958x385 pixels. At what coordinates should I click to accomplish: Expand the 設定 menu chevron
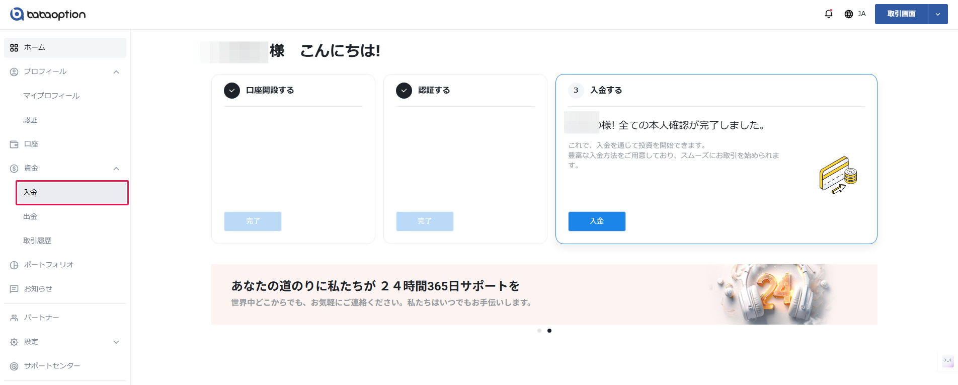coord(116,342)
